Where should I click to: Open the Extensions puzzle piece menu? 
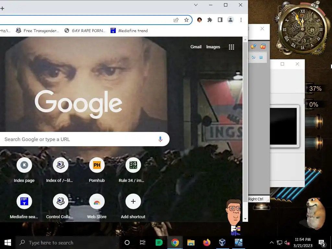(210, 20)
